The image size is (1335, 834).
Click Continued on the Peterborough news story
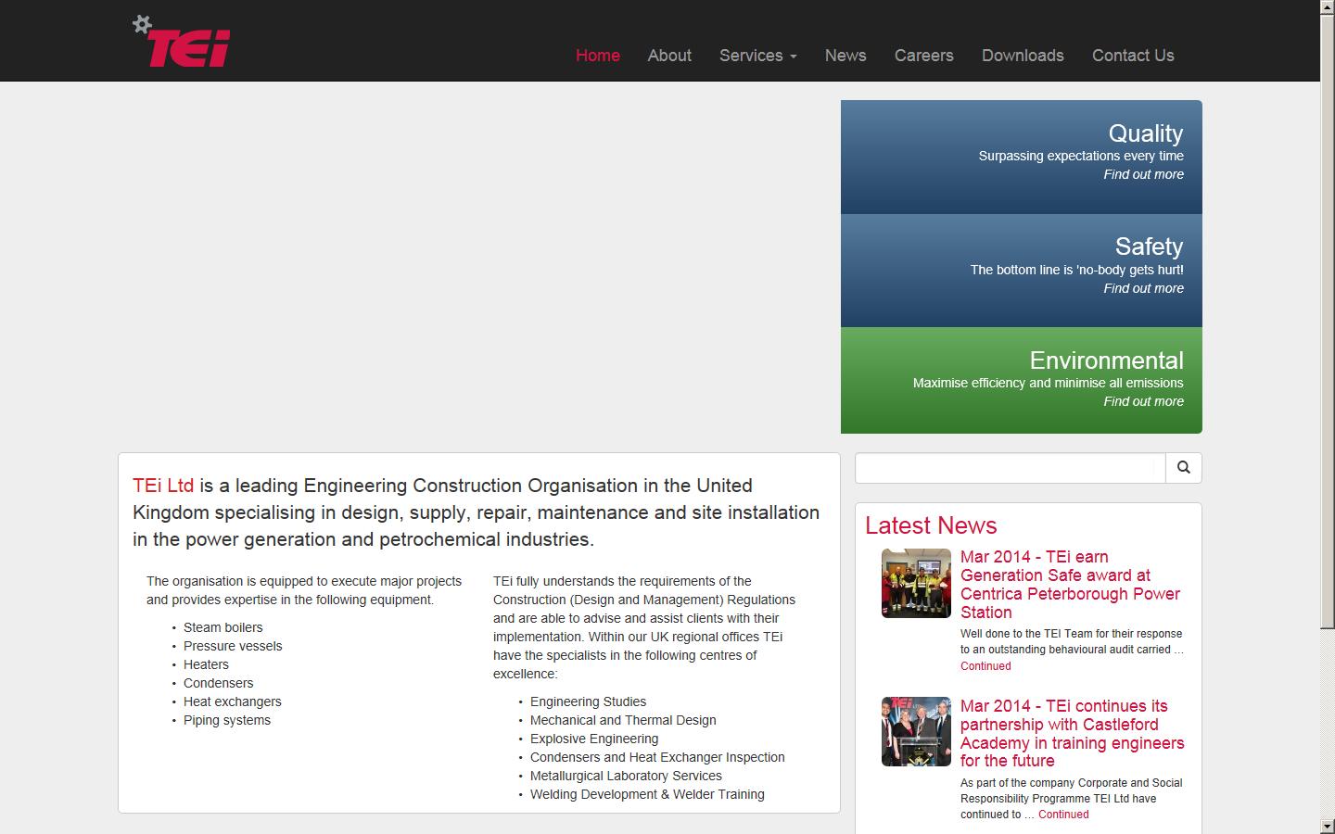985,665
